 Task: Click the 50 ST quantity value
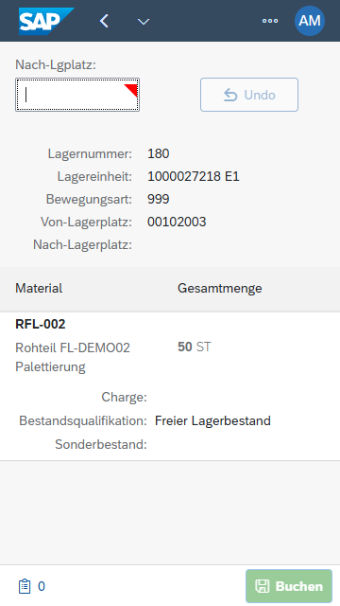point(195,347)
